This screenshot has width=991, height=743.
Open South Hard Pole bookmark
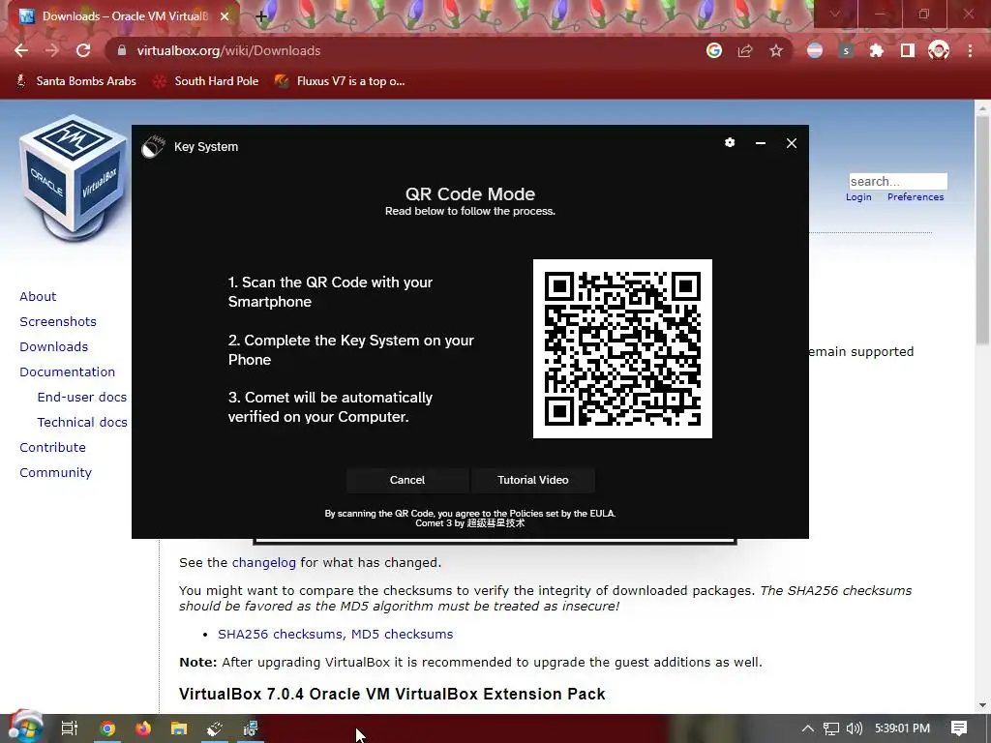tap(206, 81)
